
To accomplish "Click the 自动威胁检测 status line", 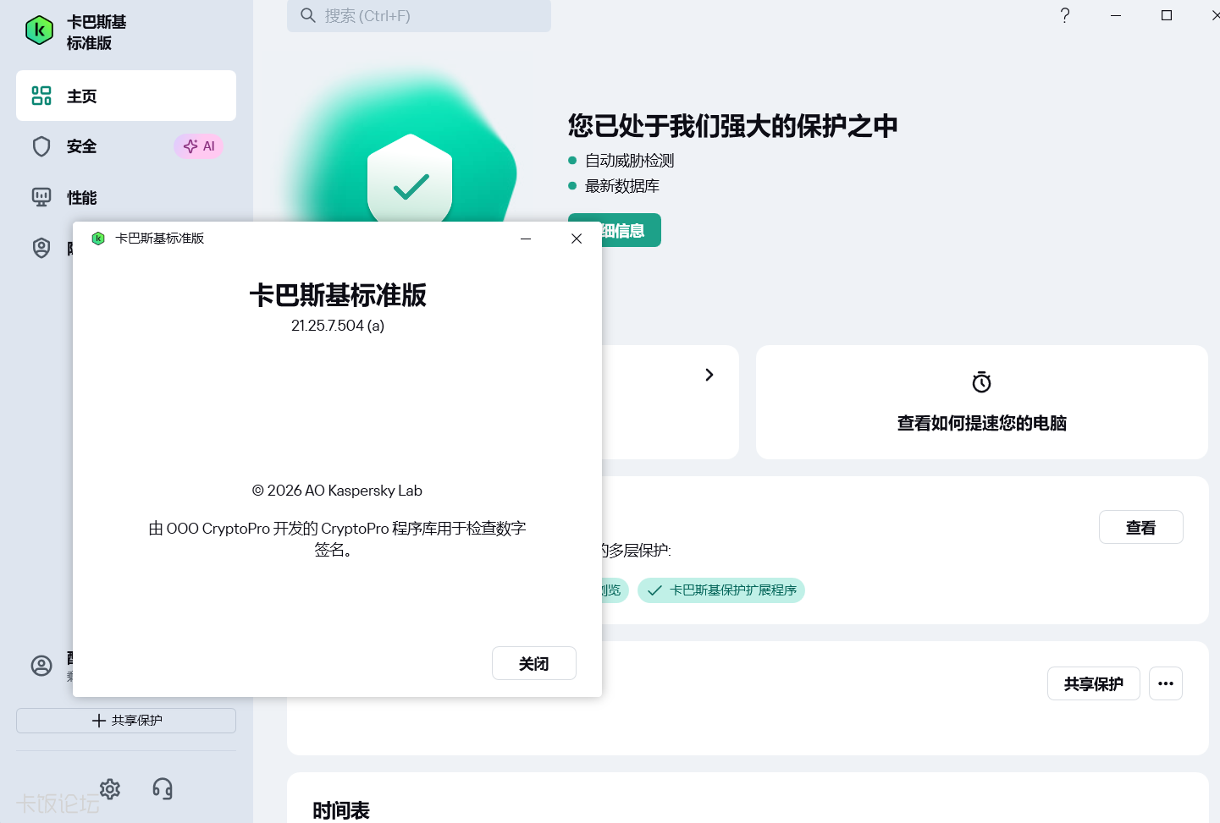I will click(x=630, y=160).
